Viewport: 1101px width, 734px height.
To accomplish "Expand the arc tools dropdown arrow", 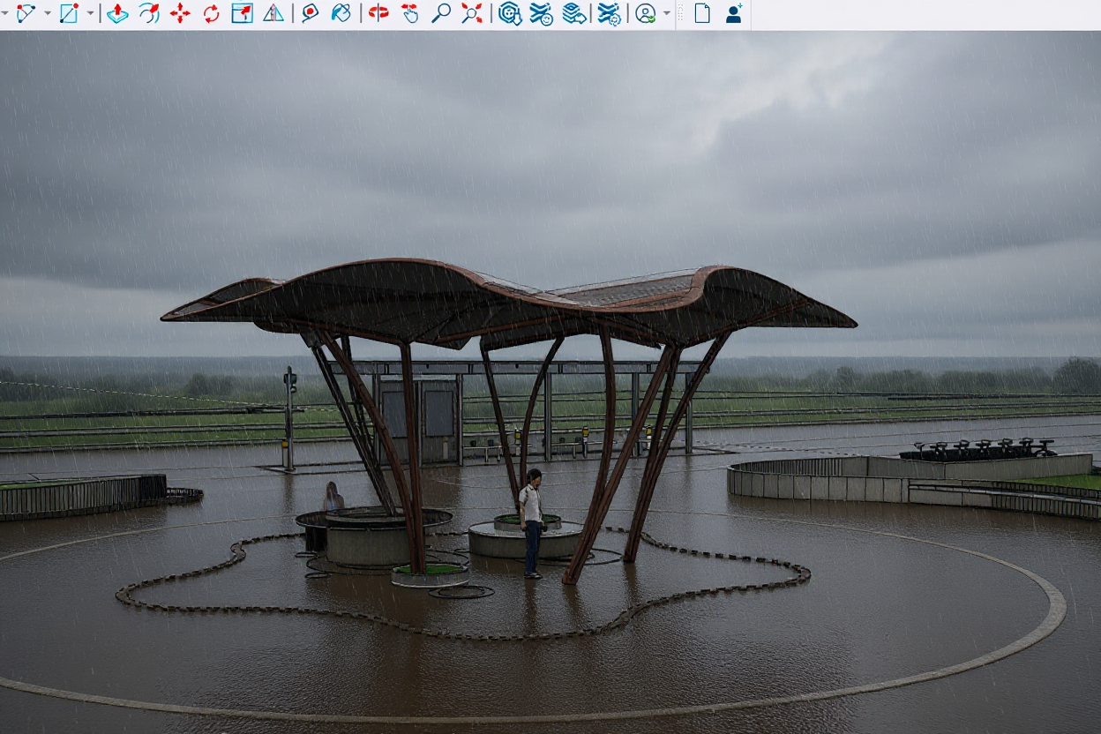I will pos(47,13).
